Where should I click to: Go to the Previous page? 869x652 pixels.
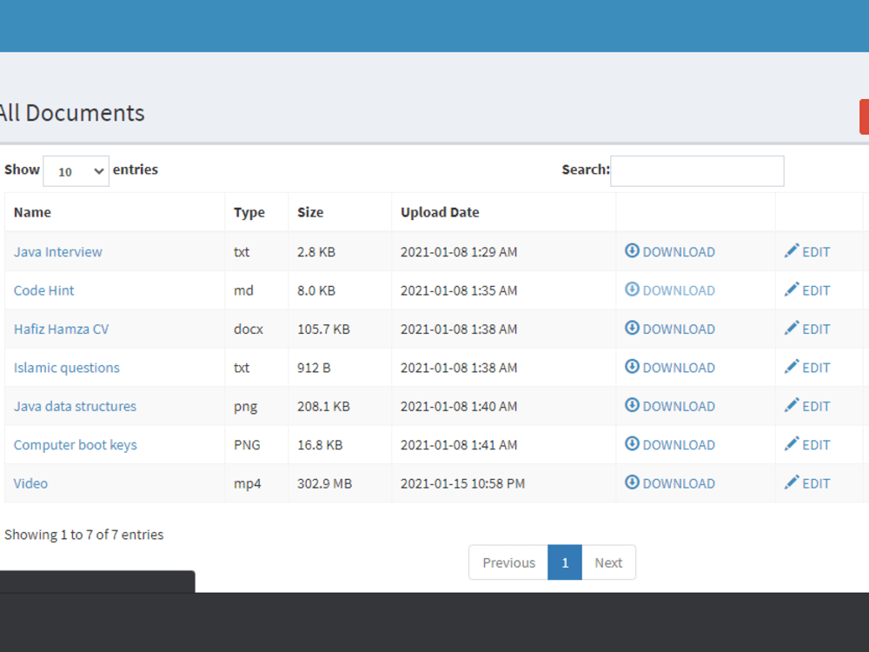point(508,562)
